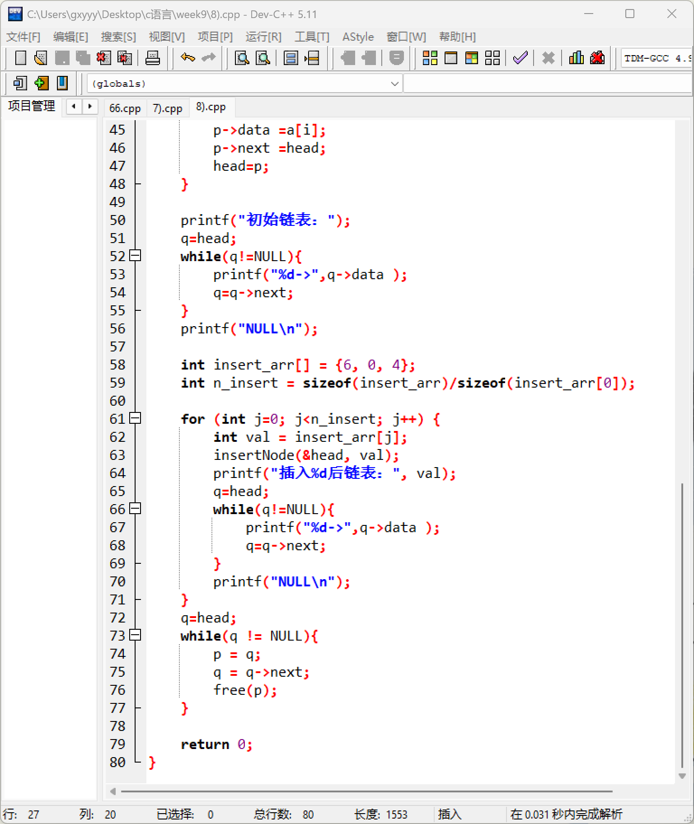Click the Goto Line toolbar icon
The image size is (694, 824).
tap(312, 58)
